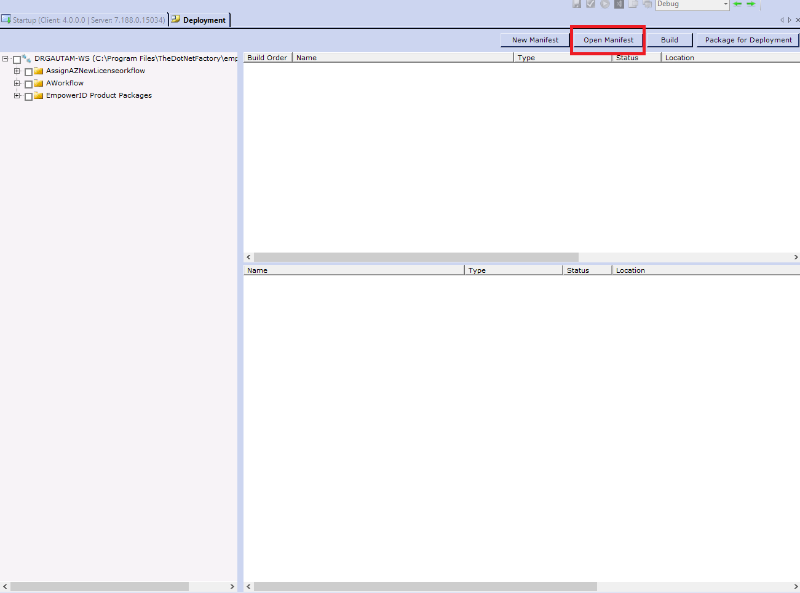Click the Save icon in the toolbar
The height and width of the screenshot is (593, 800).
point(576,4)
